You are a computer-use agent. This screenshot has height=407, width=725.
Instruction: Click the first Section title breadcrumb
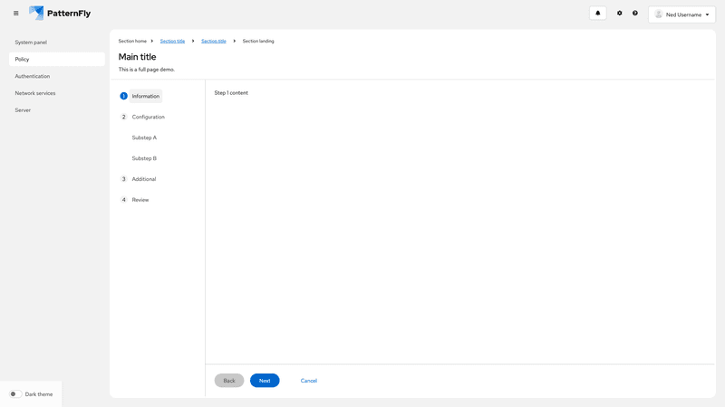[x=172, y=41]
